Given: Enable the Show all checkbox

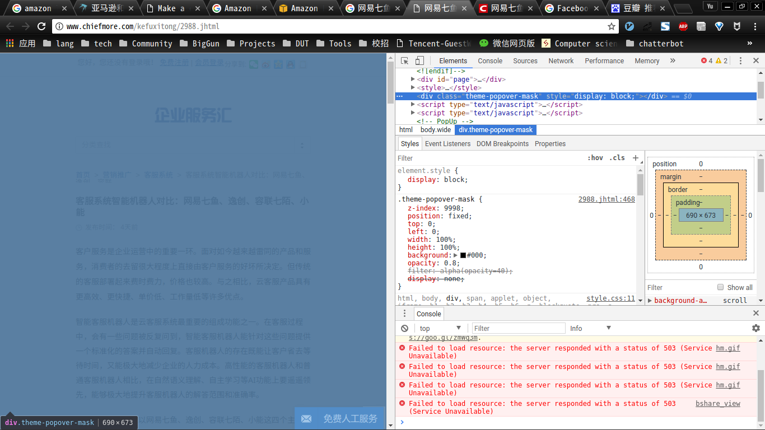Looking at the screenshot, I should click(x=721, y=287).
